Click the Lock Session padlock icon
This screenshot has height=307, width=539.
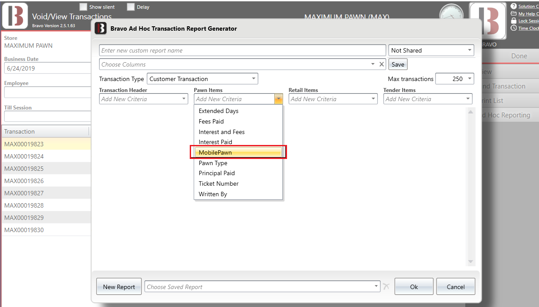click(514, 21)
